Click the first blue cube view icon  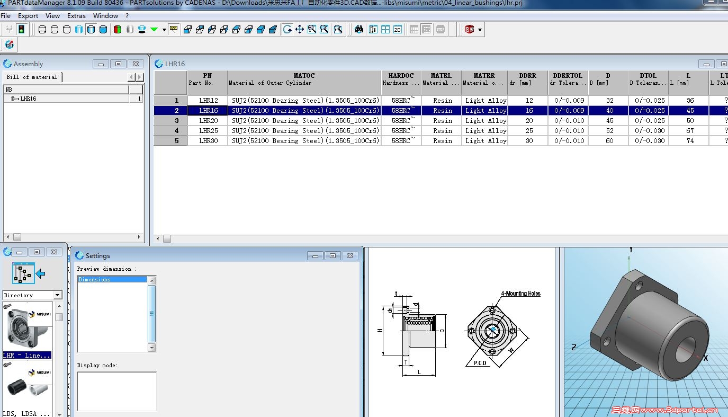click(x=187, y=30)
